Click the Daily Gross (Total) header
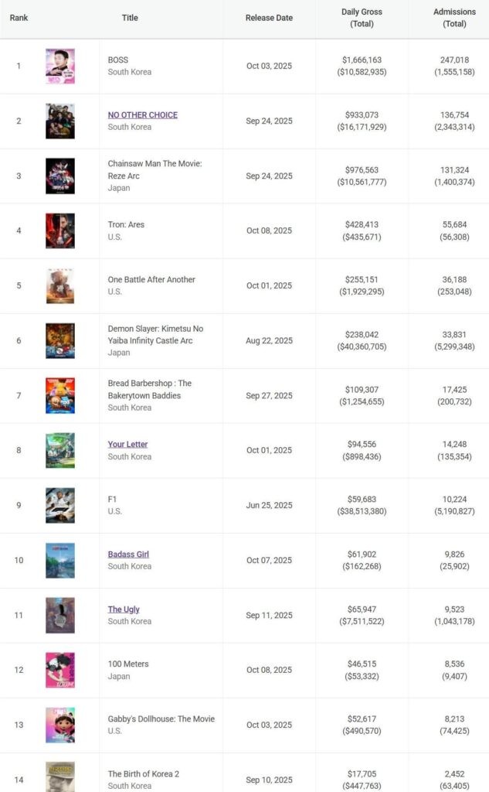The width and height of the screenshot is (489, 792). (362, 18)
